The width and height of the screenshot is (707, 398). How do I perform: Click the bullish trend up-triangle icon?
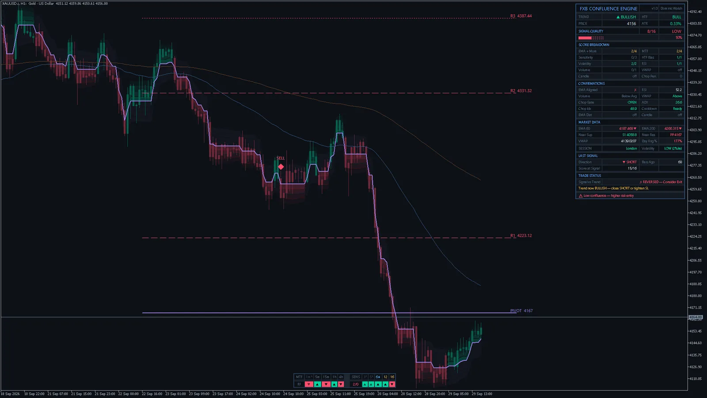pos(618,17)
